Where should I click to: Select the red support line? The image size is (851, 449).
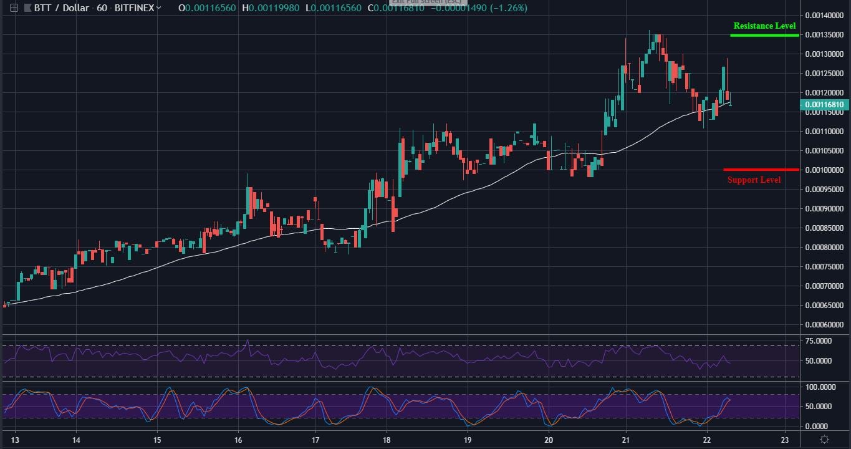[x=761, y=169]
